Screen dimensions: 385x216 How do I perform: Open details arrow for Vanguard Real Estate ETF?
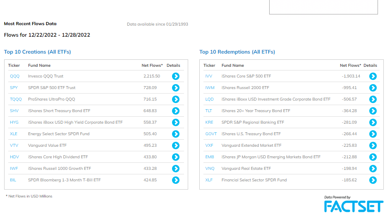[373, 169]
